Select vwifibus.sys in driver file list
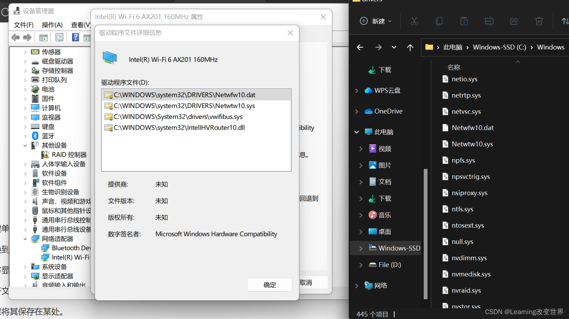 pyautogui.click(x=196, y=117)
